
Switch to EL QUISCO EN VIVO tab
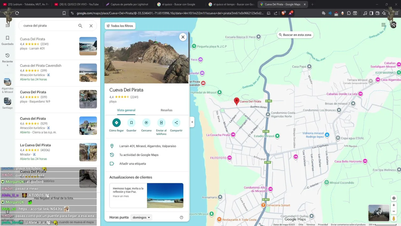point(77,4)
